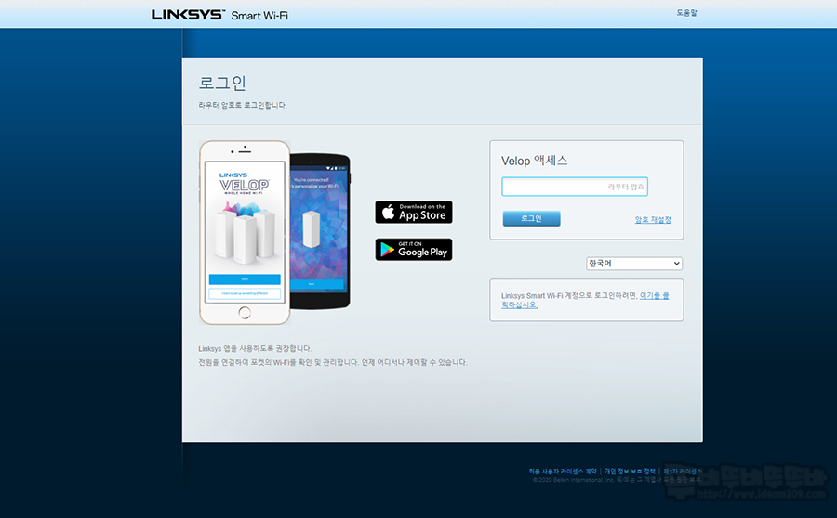This screenshot has height=518, width=837.
Task: Click the Linksys Smart Wi-Fi logo
Action: (219, 15)
